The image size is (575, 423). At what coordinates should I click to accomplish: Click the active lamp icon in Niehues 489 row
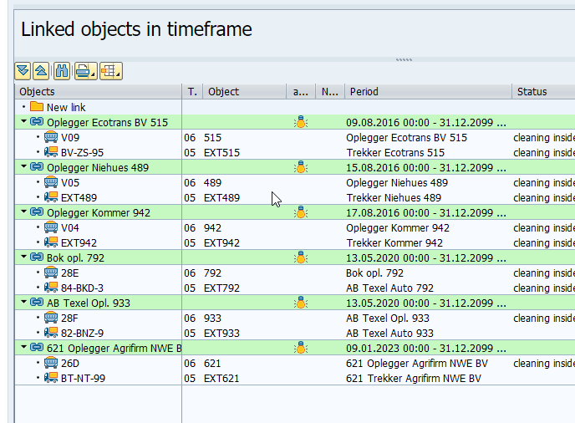[x=301, y=167]
